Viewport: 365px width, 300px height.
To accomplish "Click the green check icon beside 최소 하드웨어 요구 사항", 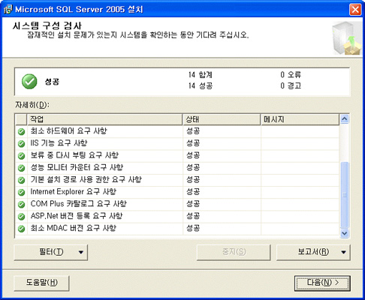I will [22, 131].
